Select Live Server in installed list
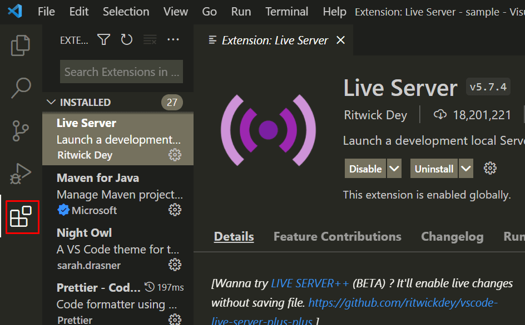Screen dimensions: 525x325 point(118,139)
